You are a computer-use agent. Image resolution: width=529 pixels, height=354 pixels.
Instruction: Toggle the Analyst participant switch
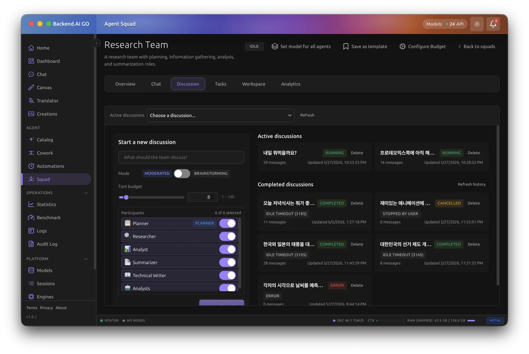pos(228,249)
